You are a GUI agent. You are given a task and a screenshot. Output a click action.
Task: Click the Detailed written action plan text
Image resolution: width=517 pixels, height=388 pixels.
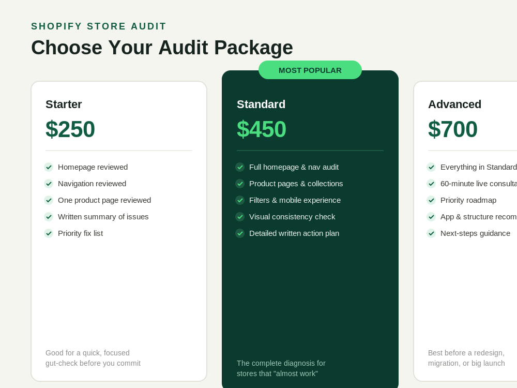point(294,233)
